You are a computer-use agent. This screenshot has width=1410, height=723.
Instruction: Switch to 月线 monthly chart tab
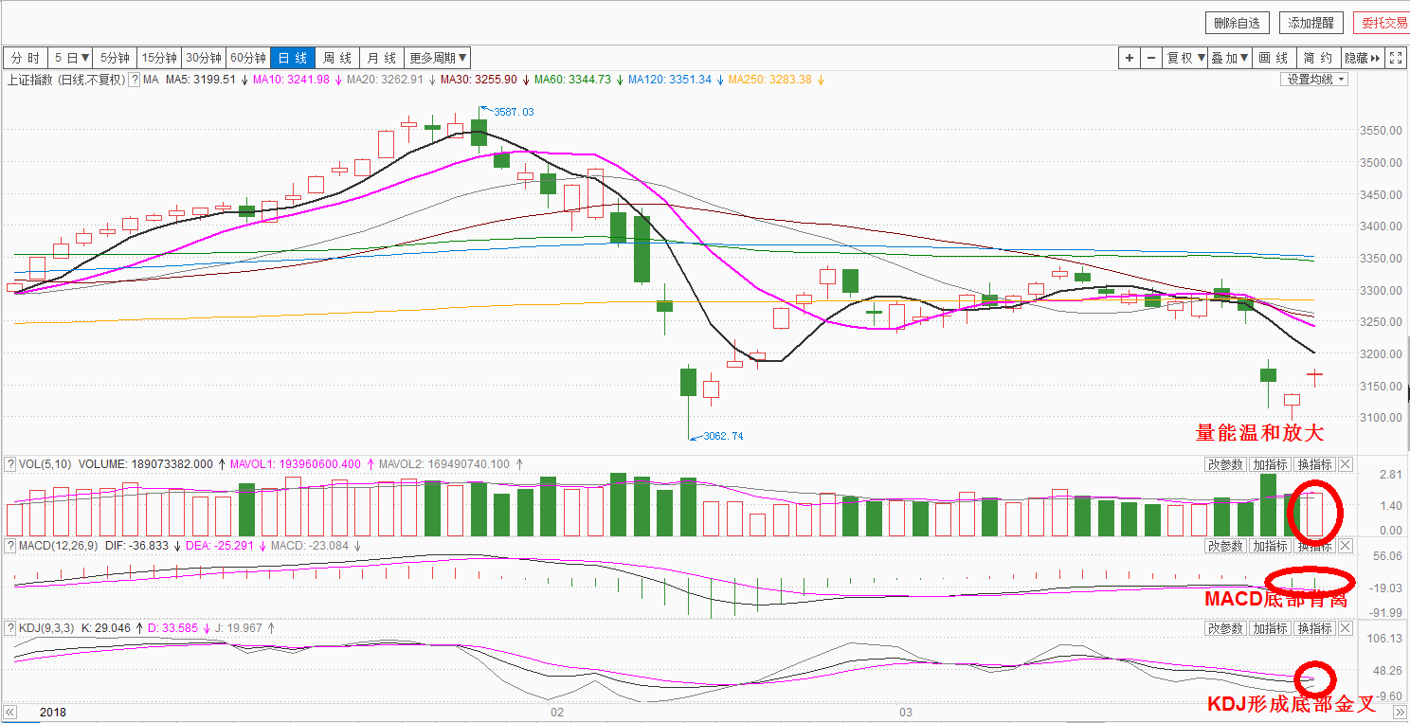tap(382, 58)
